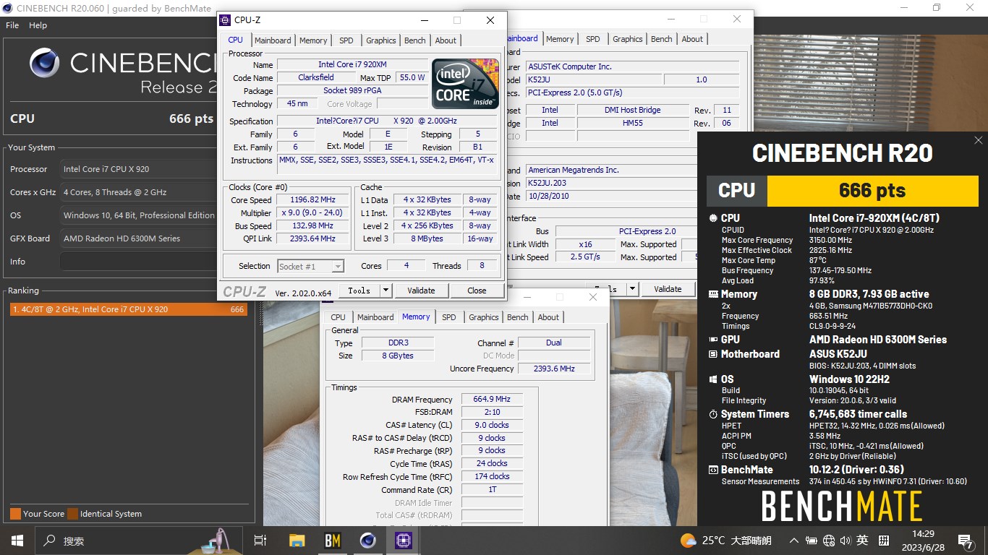This screenshot has height=555, width=988.
Task: Select Memory tab in front CPU-Z window
Action: click(313, 40)
